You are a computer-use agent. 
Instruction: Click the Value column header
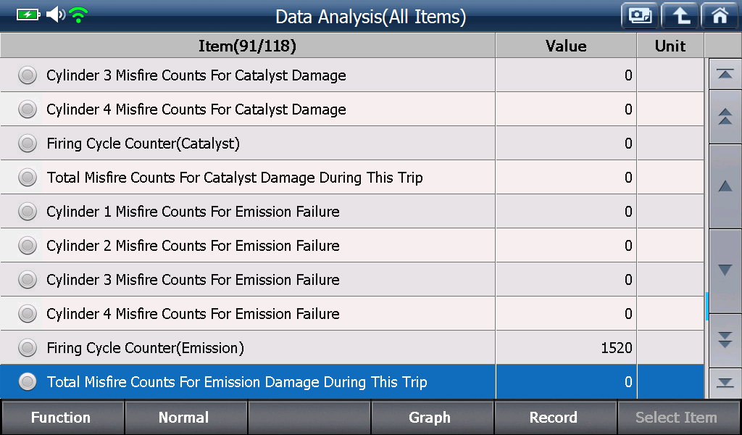566,46
